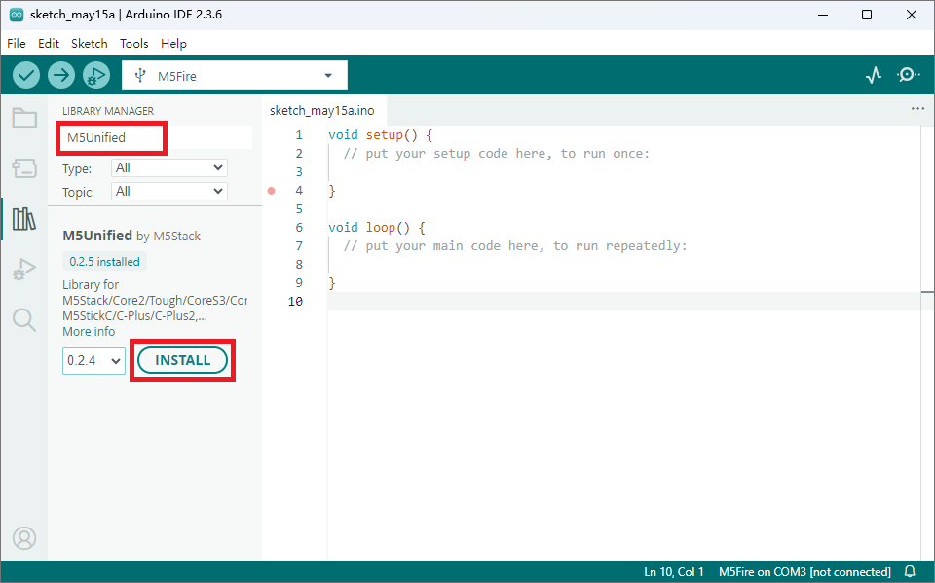Open the More info link
The image size is (935, 583).
89,332
